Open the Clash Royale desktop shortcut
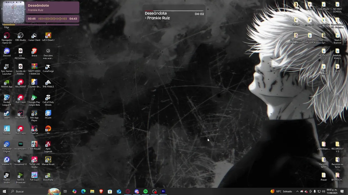Image resolution: width=348 pixels, height=195 pixels. pos(34,146)
